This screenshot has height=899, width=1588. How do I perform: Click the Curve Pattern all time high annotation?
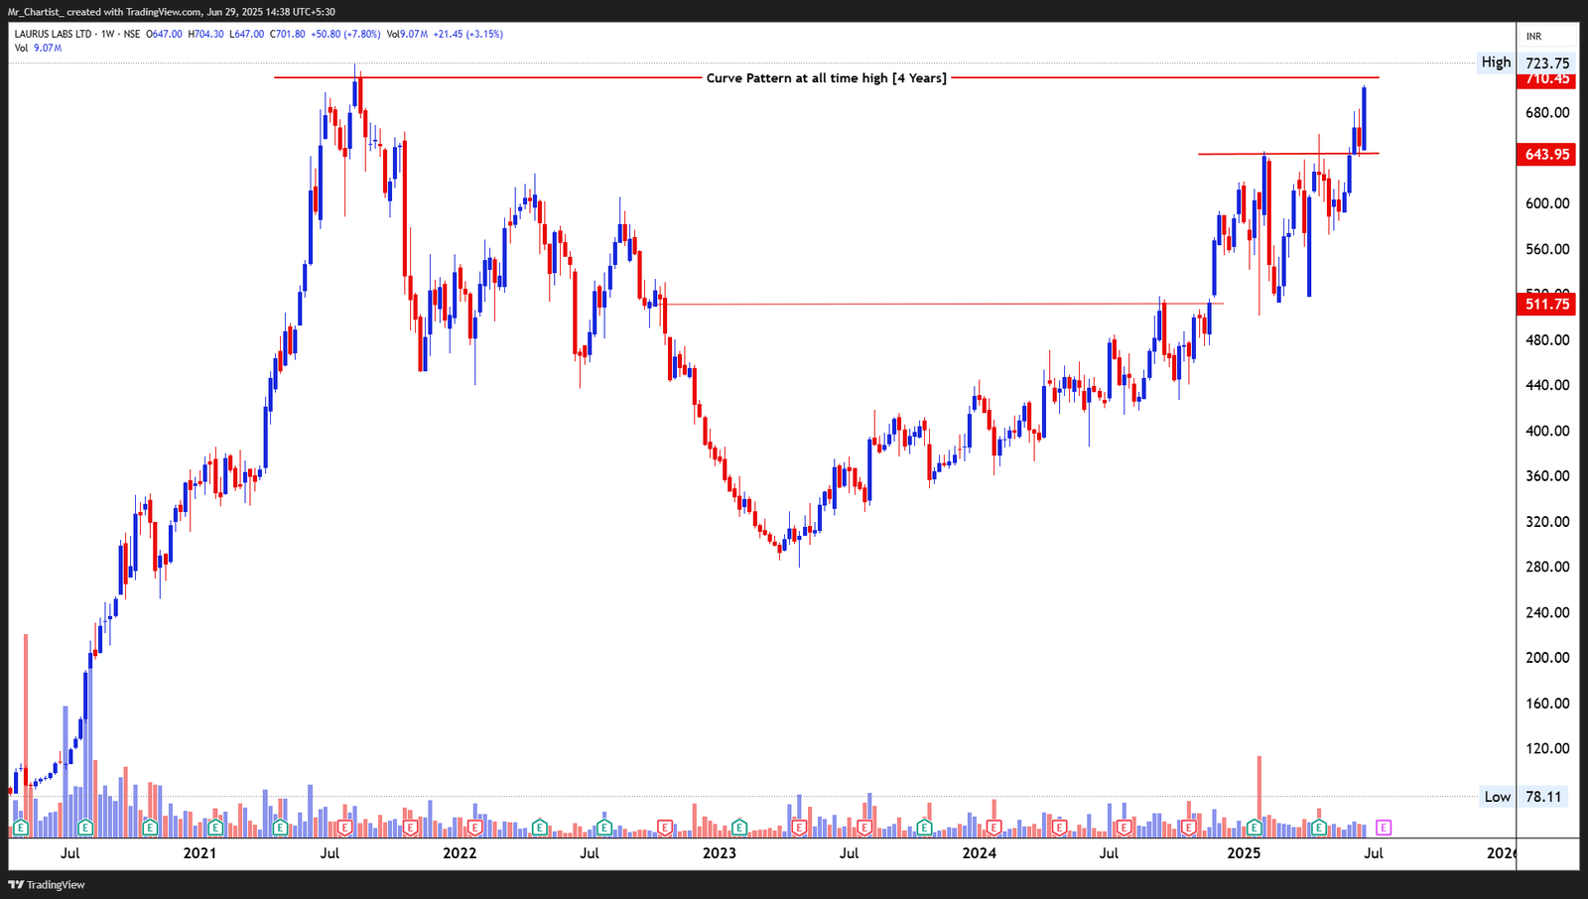(x=829, y=77)
